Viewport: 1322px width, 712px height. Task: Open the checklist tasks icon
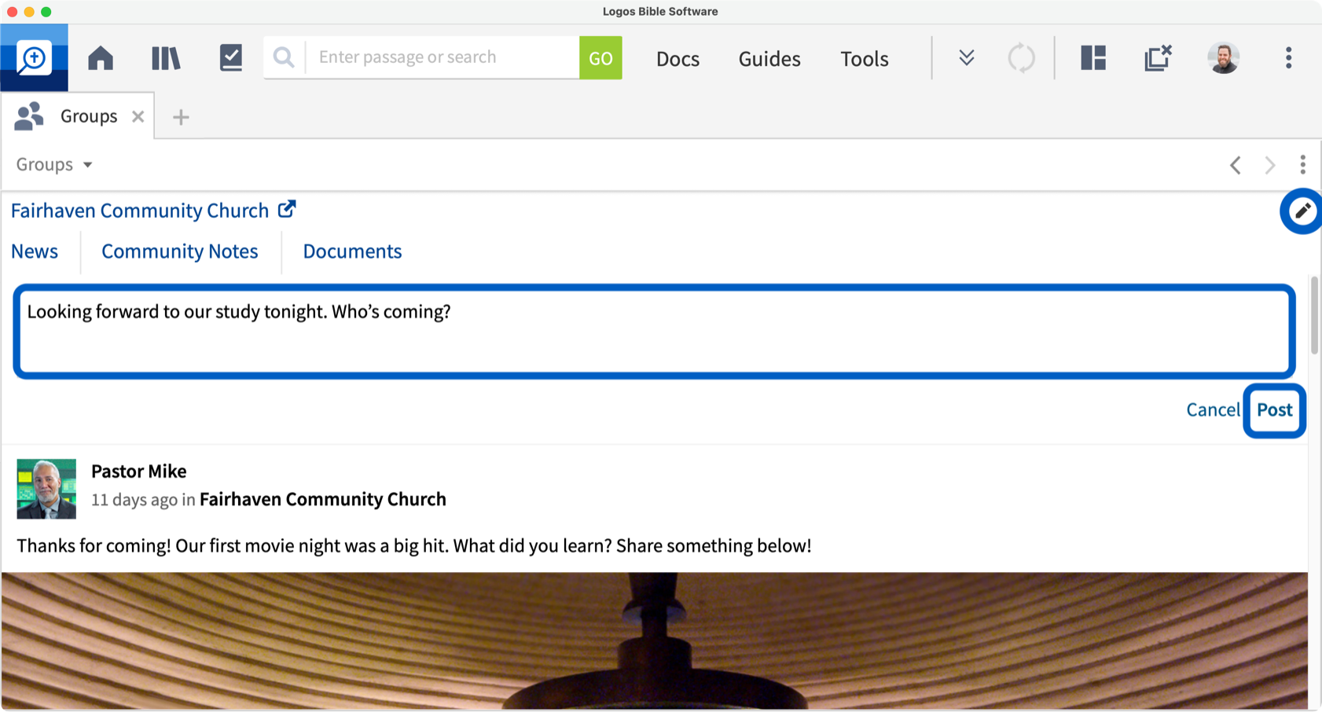(231, 58)
